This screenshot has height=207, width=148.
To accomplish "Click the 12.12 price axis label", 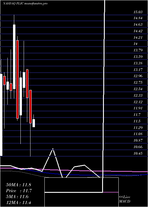I will [x=138, y=102].
